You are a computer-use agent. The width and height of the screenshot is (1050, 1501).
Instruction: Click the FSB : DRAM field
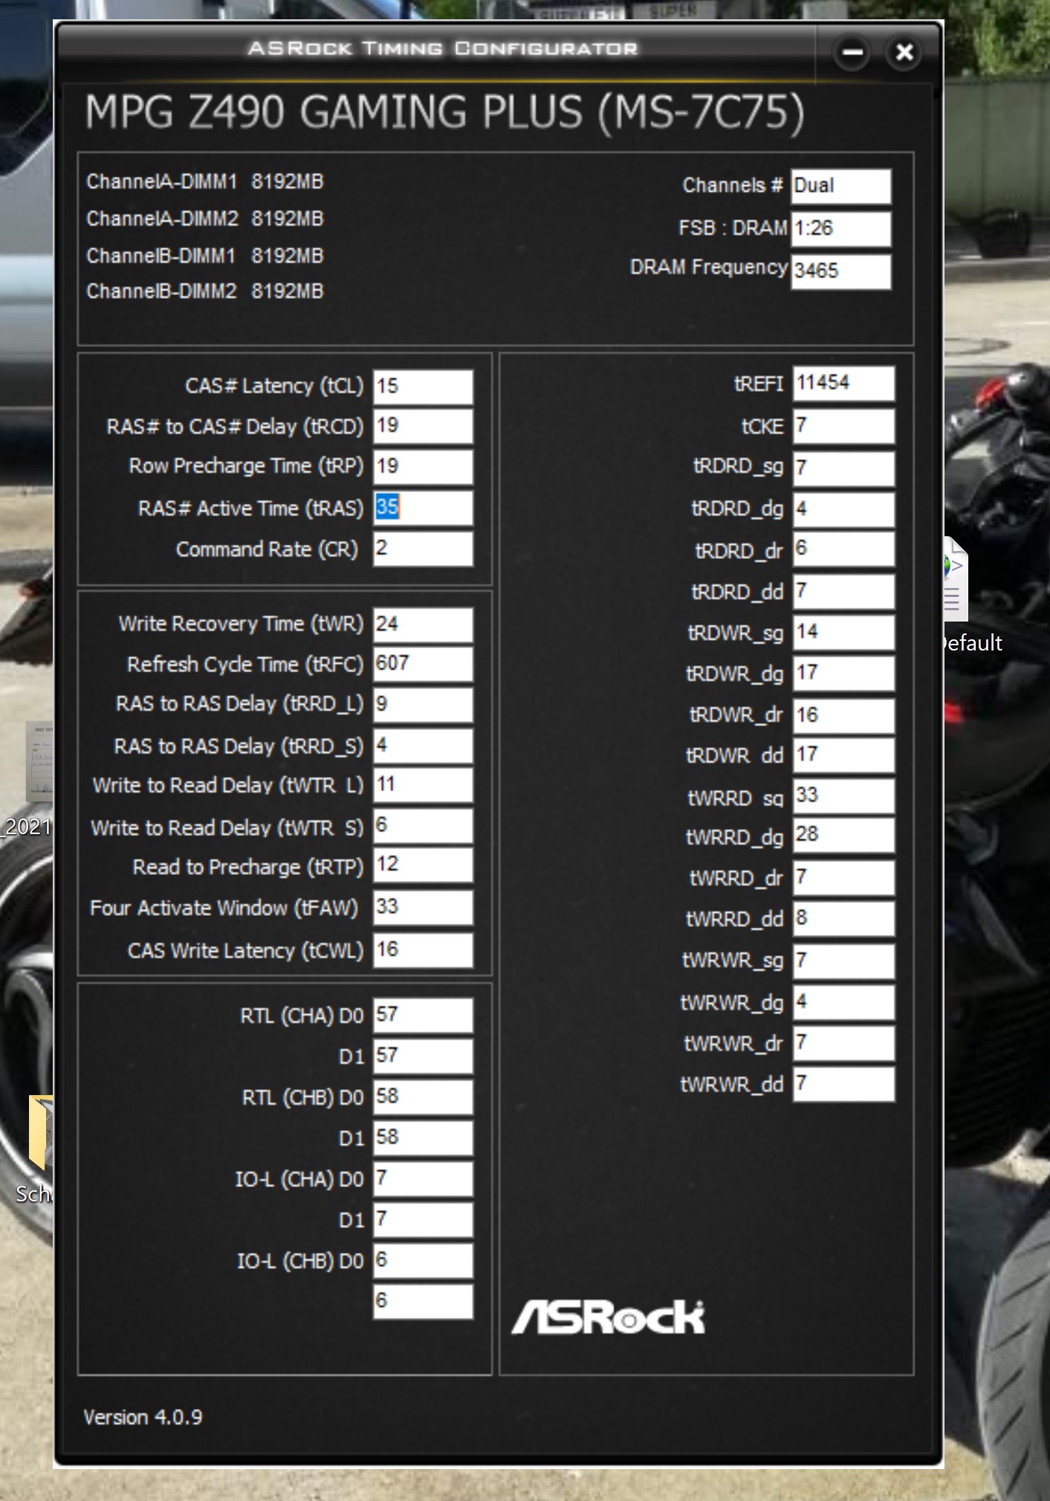tap(841, 229)
